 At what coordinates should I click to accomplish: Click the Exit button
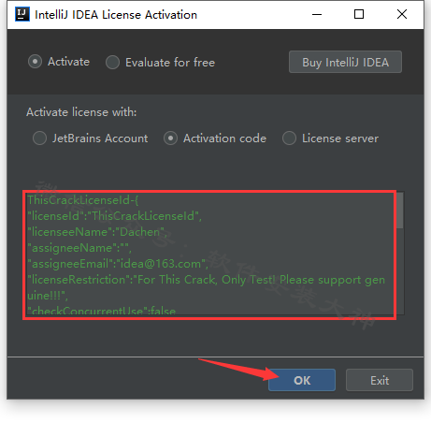[380, 380]
